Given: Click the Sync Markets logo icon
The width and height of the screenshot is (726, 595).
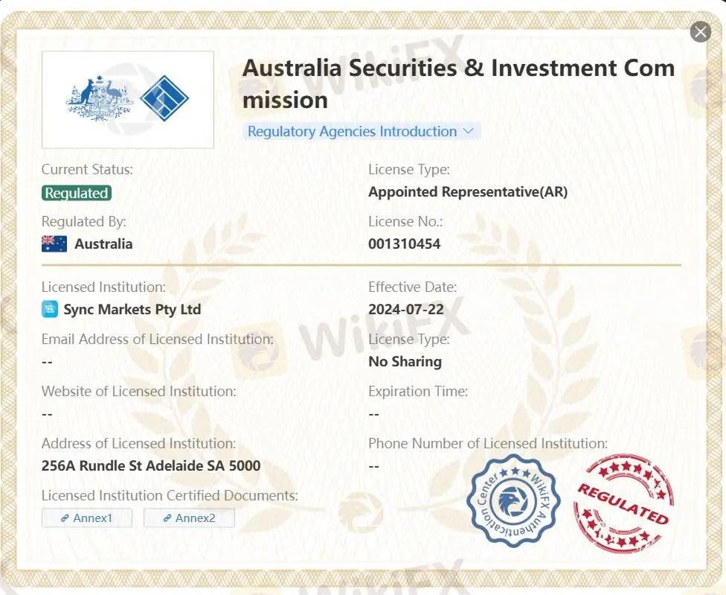Looking at the screenshot, I should [50, 309].
